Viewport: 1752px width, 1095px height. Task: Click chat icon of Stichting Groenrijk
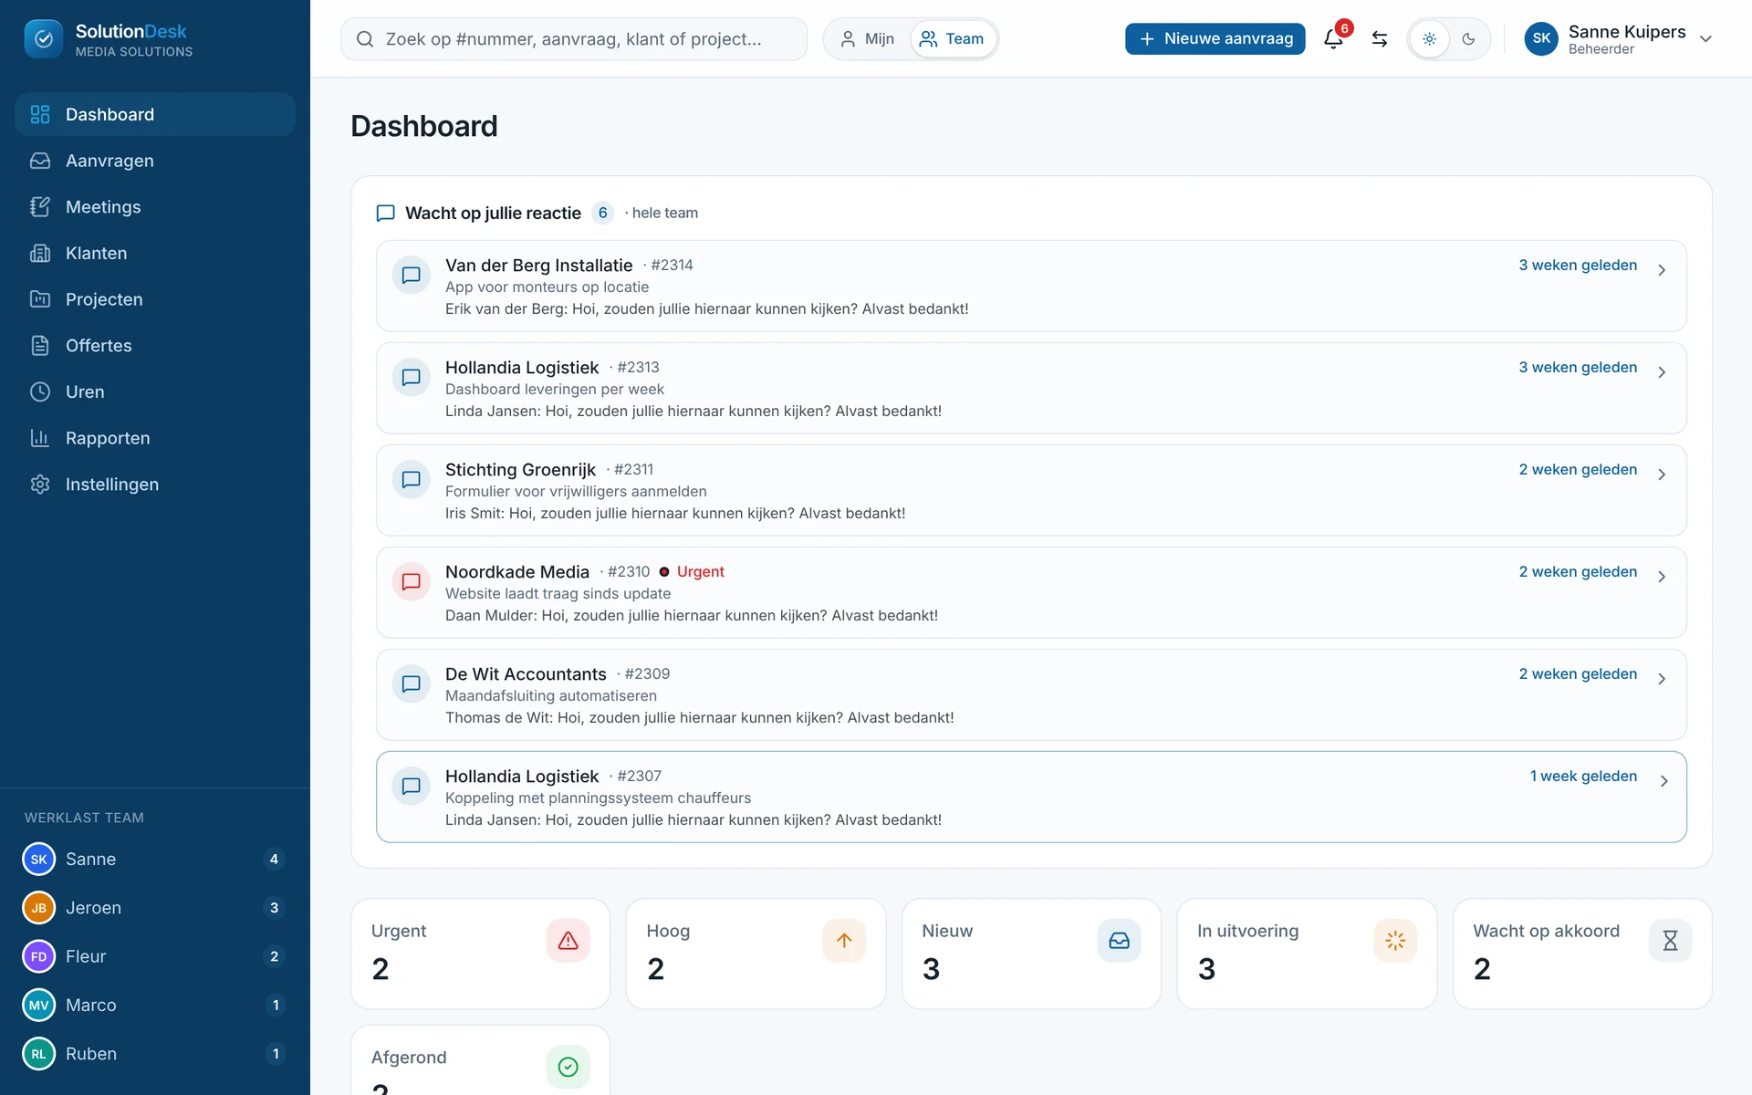click(412, 479)
